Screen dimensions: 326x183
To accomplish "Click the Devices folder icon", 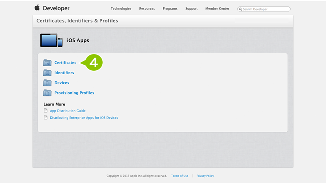I will click(47, 83).
